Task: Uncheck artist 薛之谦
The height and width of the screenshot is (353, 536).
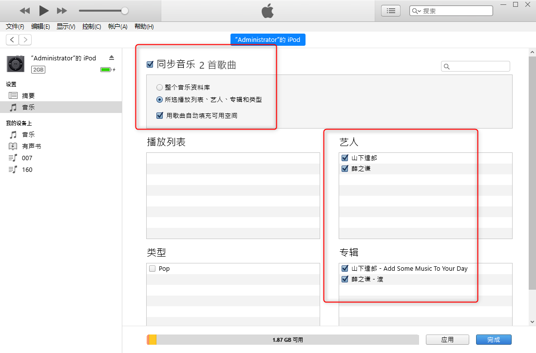Action: (x=345, y=168)
